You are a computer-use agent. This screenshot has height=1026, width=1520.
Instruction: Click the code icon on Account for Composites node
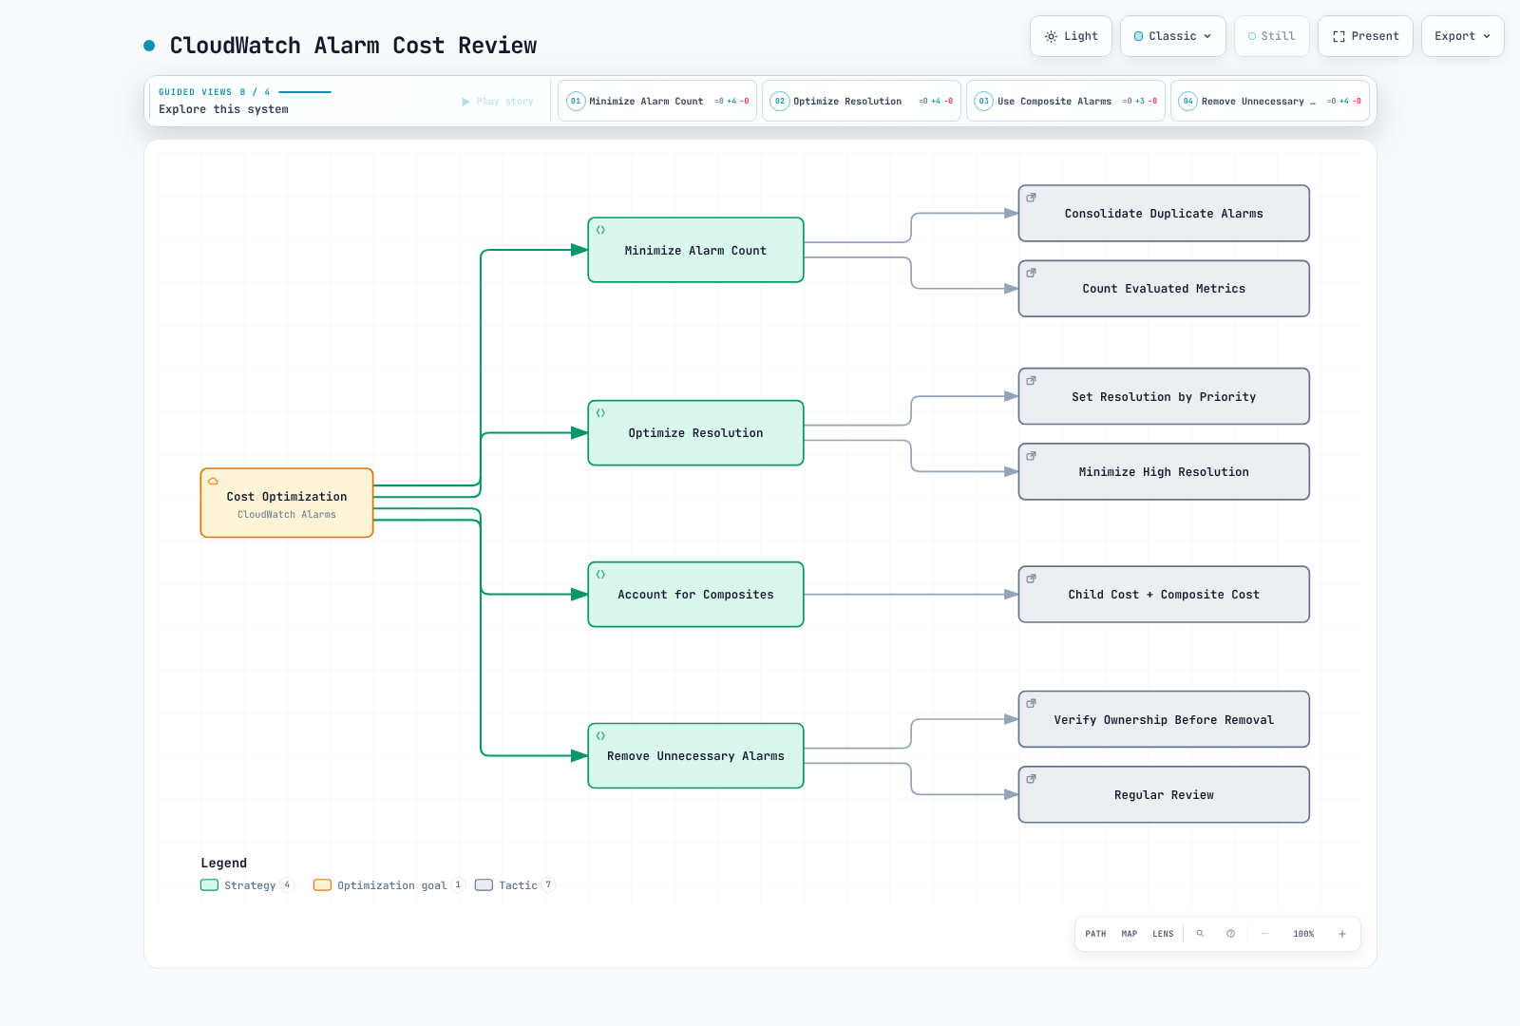coord(600,574)
